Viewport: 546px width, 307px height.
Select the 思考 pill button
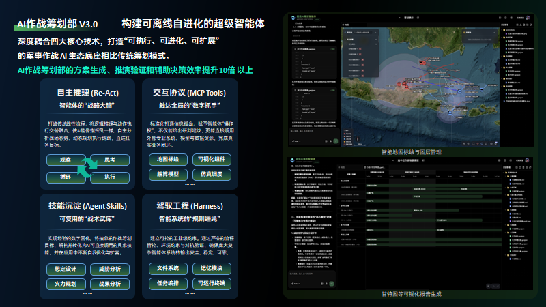coord(110,160)
